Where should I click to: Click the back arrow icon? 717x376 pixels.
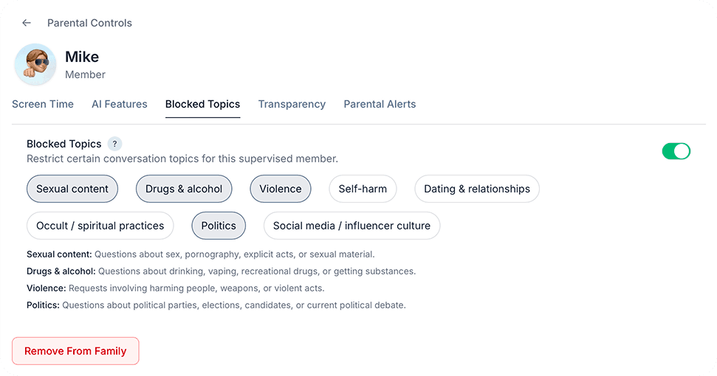click(x=27, y=23)
